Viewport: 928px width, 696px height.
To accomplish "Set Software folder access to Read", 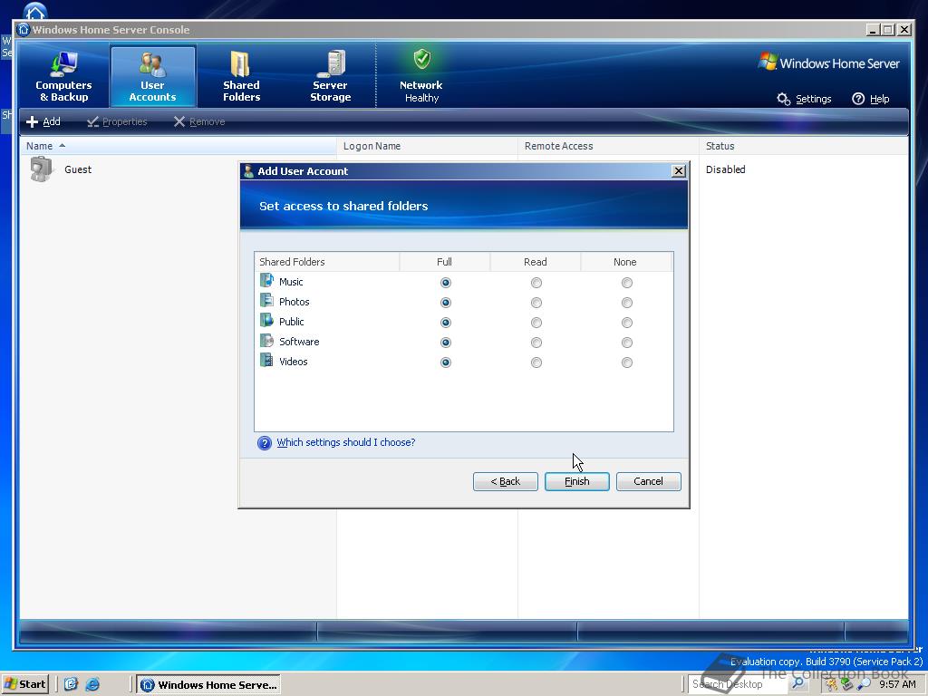I will (x=536, y=343).
